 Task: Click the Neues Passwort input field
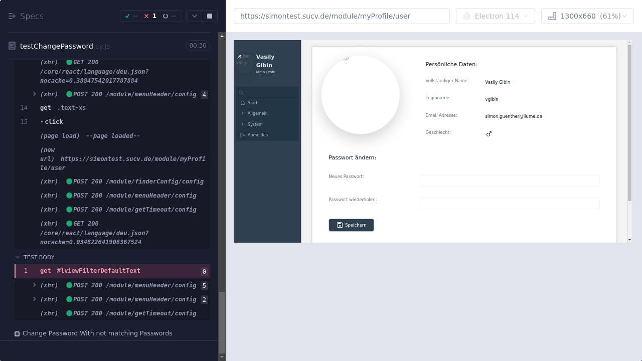click(x=510, y=180)
